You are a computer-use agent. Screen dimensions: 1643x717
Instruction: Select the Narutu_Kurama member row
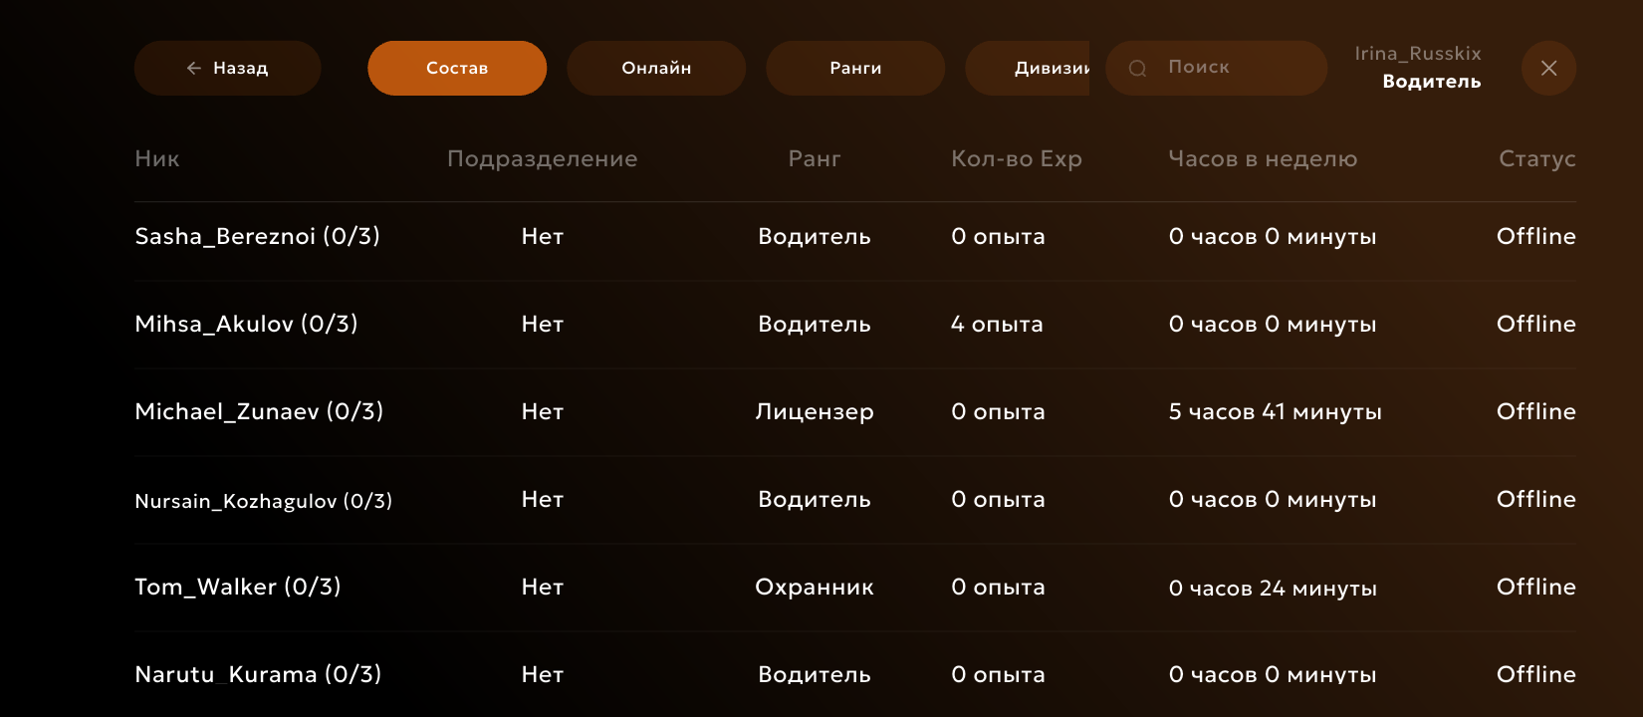click(x=258, y=675)
